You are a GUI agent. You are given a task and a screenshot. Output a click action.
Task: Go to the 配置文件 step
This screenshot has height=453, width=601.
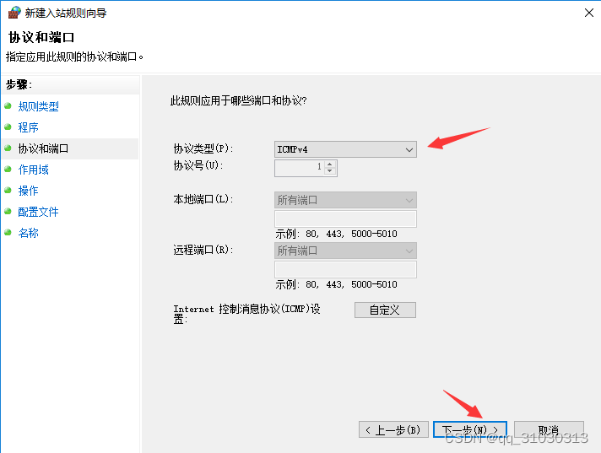(x=38, y=212)
